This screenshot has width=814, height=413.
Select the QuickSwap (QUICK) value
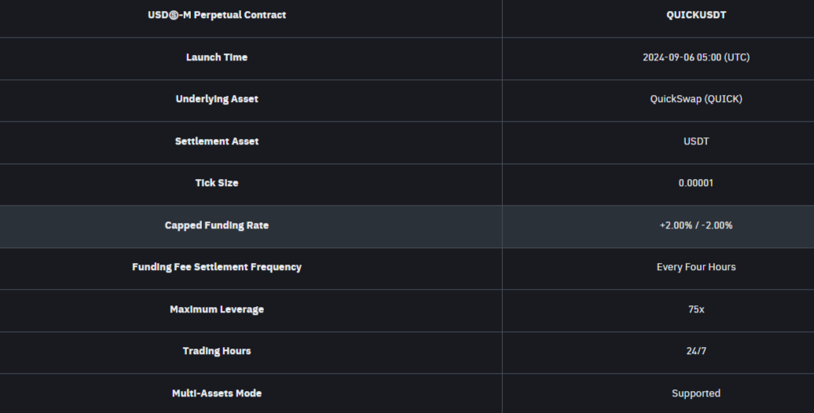coord(696,99)
